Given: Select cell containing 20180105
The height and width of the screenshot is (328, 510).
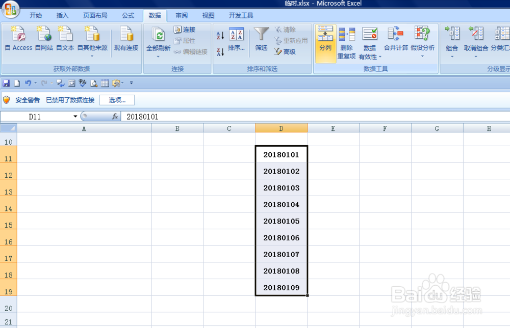Looking at the screenshot, I should click(x=282, y=221).
